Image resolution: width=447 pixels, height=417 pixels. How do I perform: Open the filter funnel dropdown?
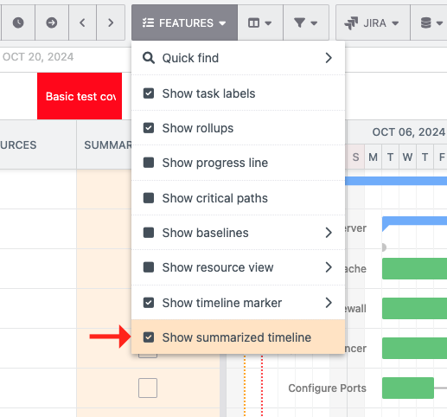(306, 22)
